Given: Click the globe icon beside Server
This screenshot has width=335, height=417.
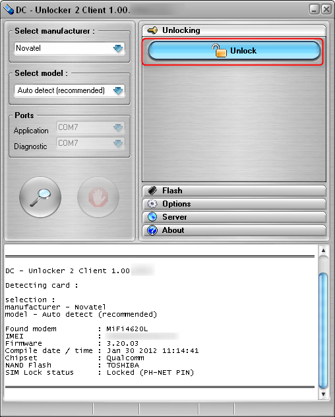Looking at the screenshot, I should tap(152, 216).
